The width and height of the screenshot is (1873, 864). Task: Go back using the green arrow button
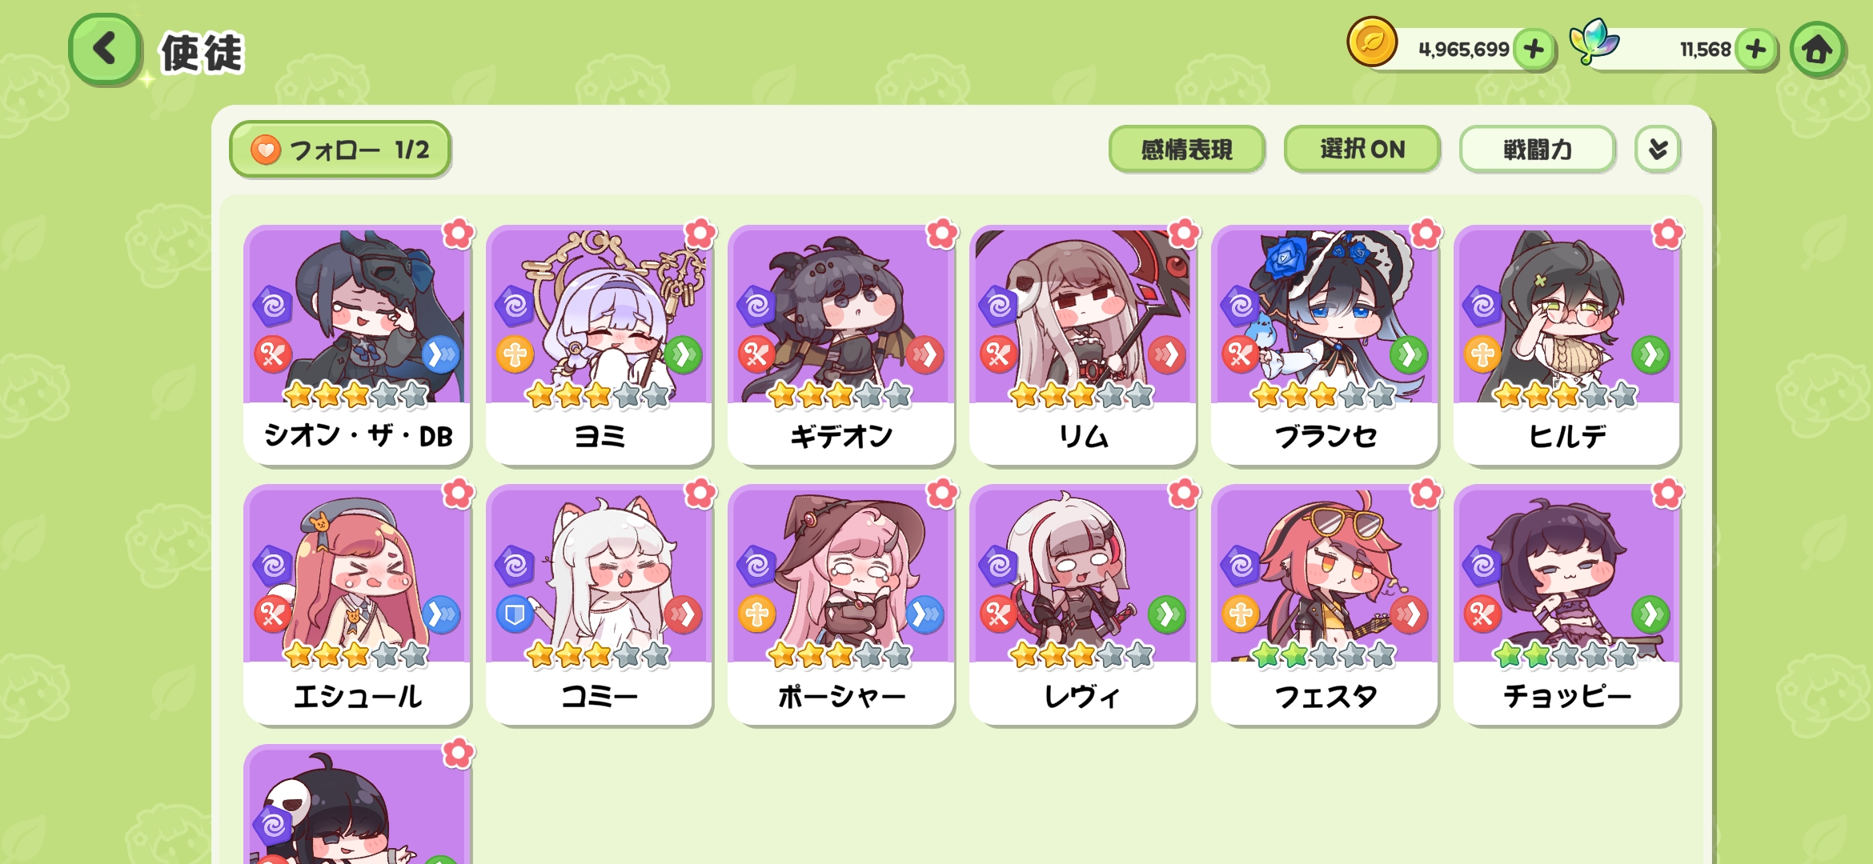(x=106, y=50)
